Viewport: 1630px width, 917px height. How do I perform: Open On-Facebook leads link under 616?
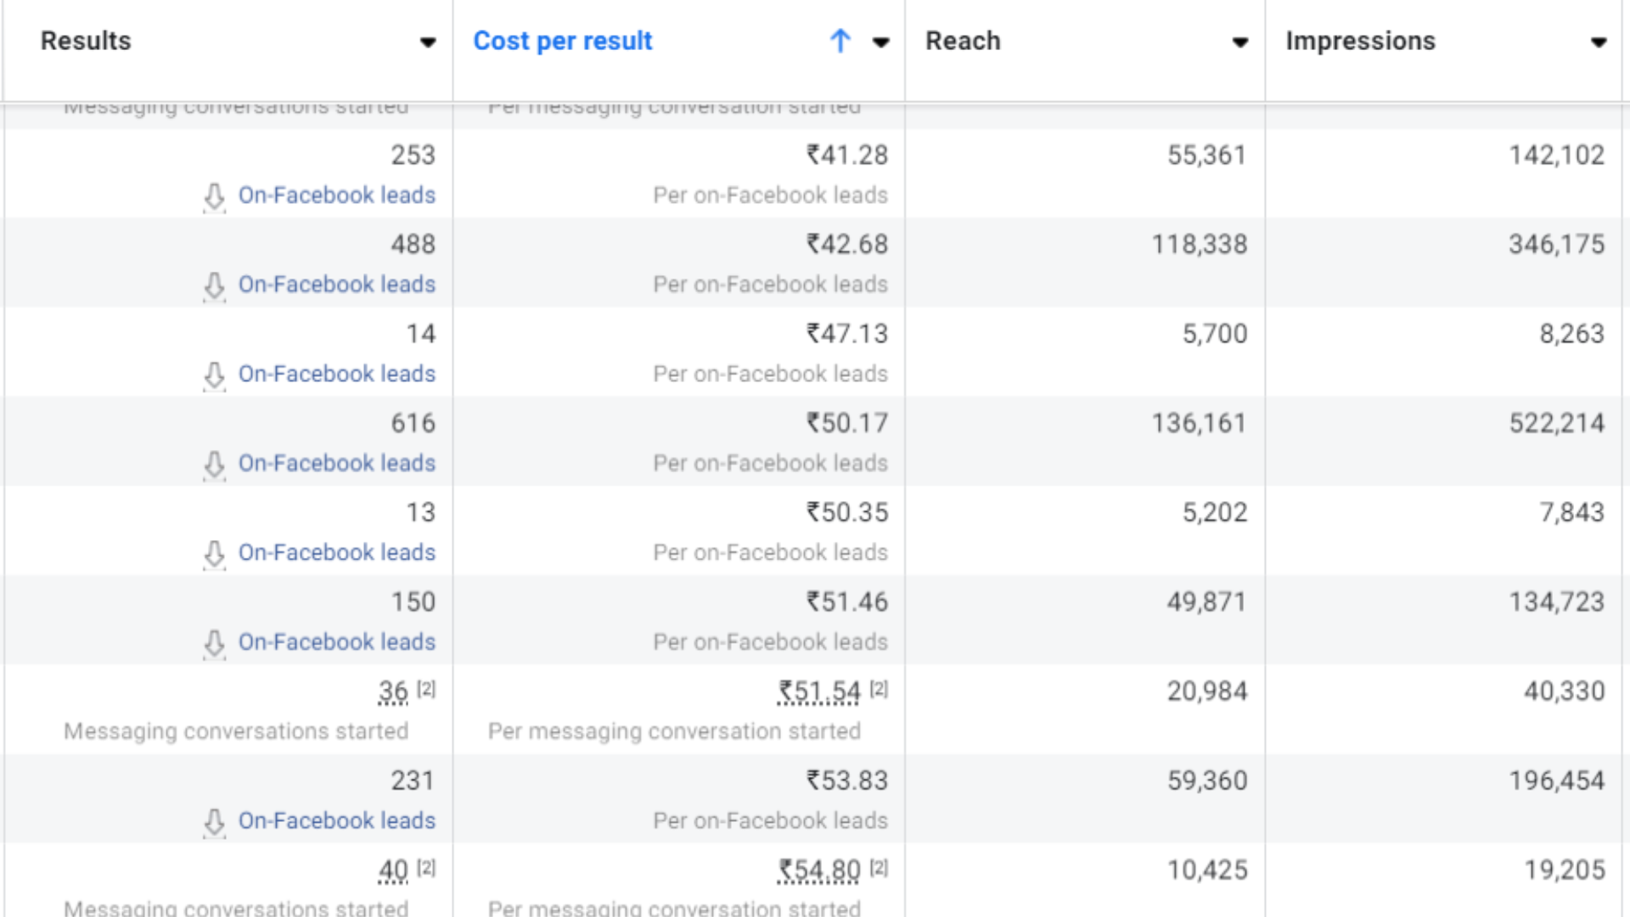[x=336, y=464]
